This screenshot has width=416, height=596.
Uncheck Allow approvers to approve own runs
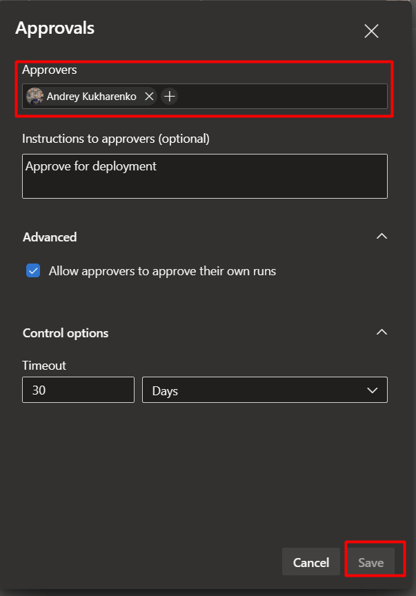coord(33,270)
